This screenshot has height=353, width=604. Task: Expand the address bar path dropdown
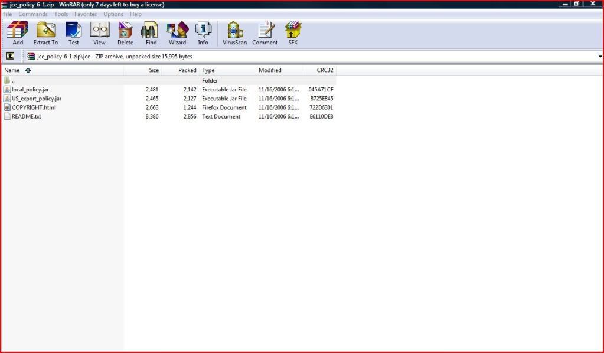pyautogui.click(x=600, y=57)
